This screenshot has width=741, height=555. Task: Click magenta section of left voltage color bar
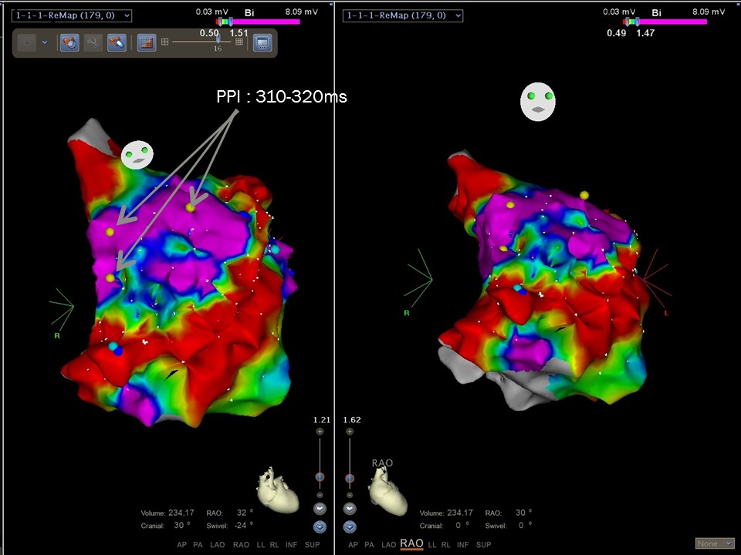266,22
